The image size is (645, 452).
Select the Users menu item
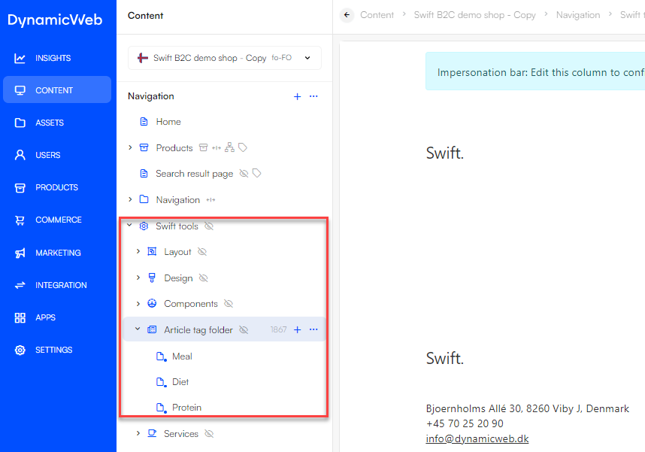(x=47, y=155)
